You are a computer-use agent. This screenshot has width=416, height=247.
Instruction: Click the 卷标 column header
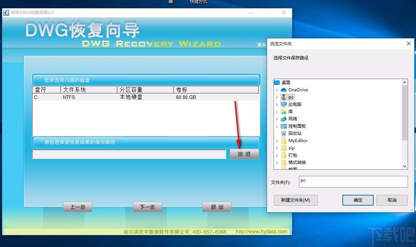click(216, 90)
